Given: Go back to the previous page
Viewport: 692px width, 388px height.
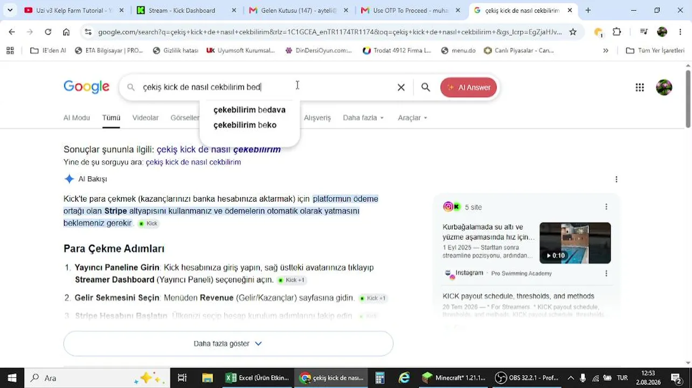Looking at the screenshot, I should click(12, 32).
